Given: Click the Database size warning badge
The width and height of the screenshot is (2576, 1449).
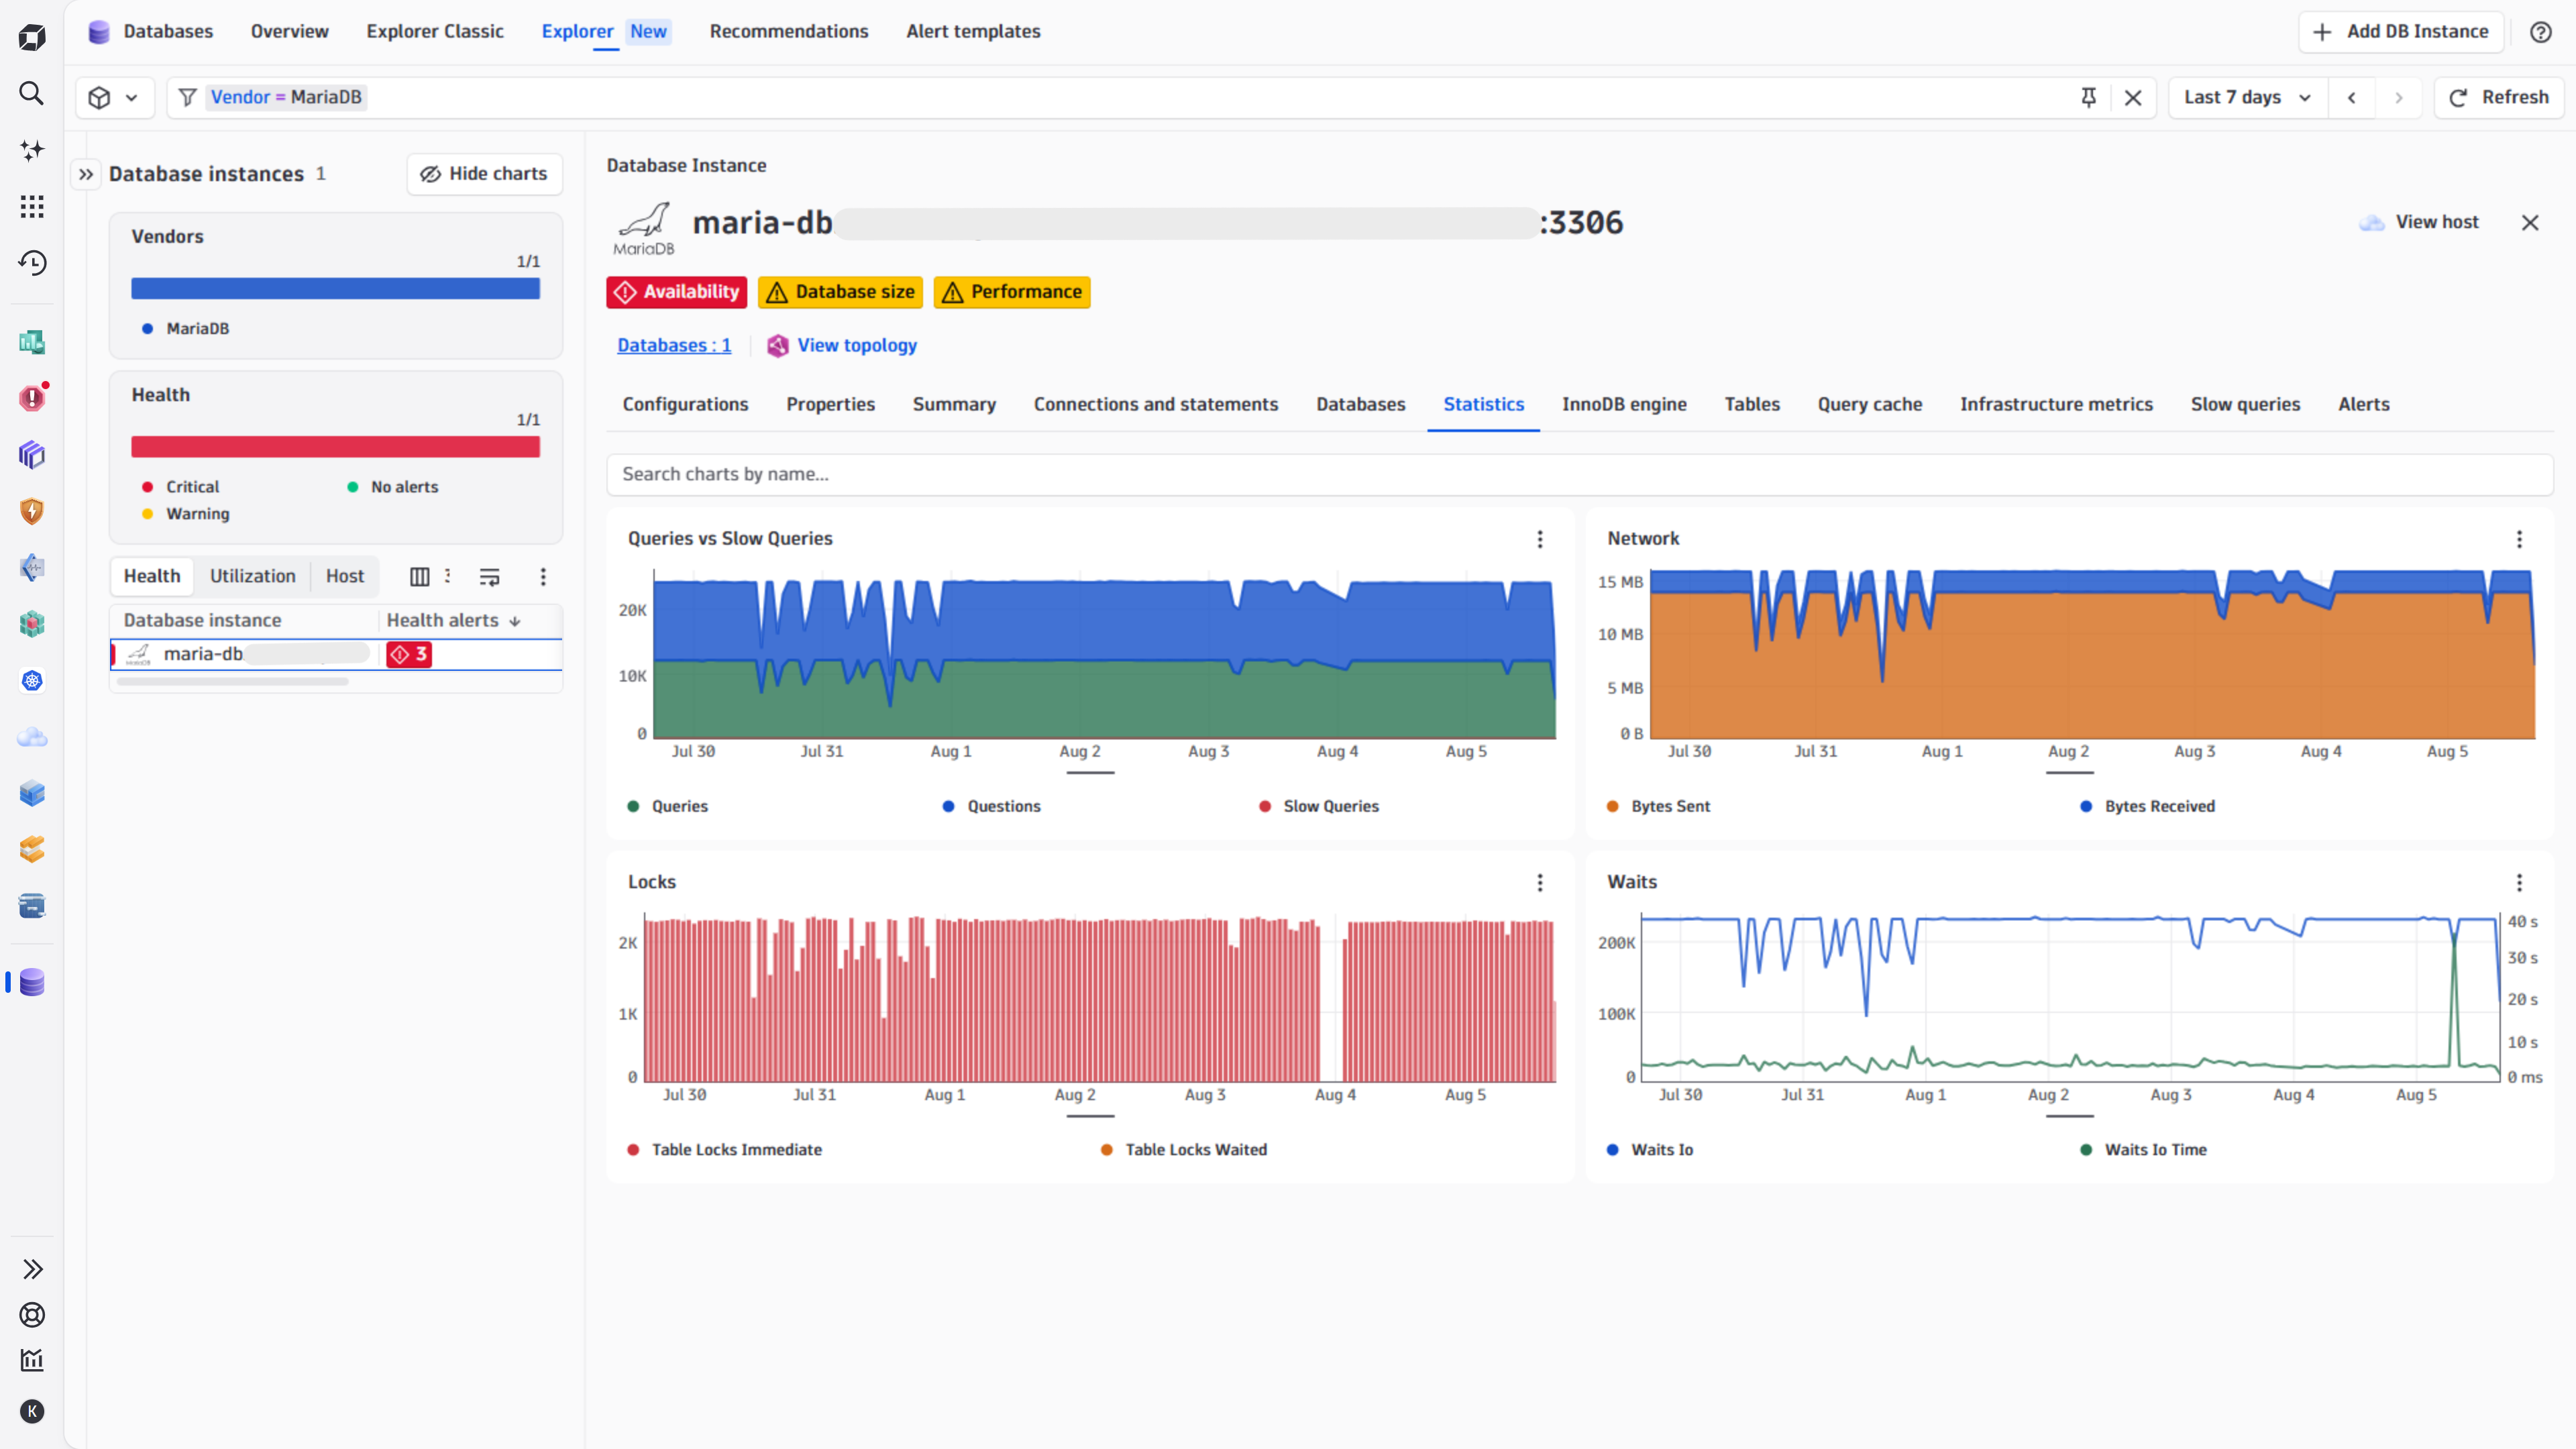Looking at the screenshot, I should pos(840,292).
